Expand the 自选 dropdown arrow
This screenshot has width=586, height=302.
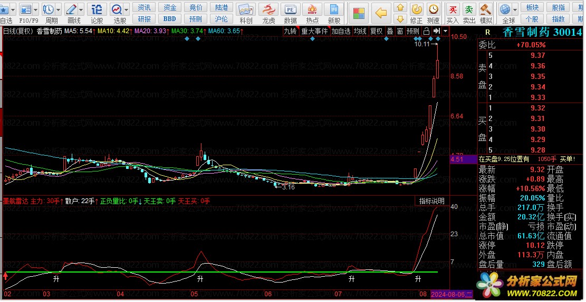tap(13, 9)
